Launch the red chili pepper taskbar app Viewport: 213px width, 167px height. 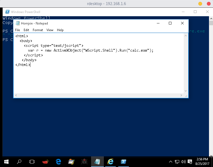45,162
